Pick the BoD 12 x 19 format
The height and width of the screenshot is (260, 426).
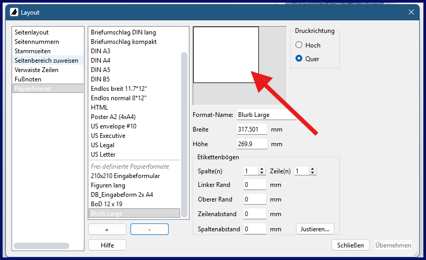coord(106,204)
